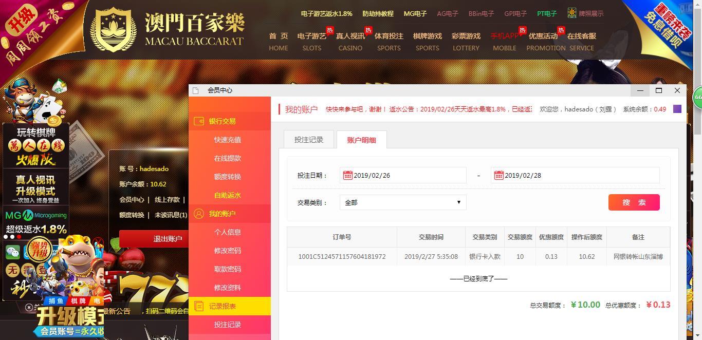Open 快速充值 in the sidebar
The width and height of the screenshot is (702, 340).
tap(228, 140)
